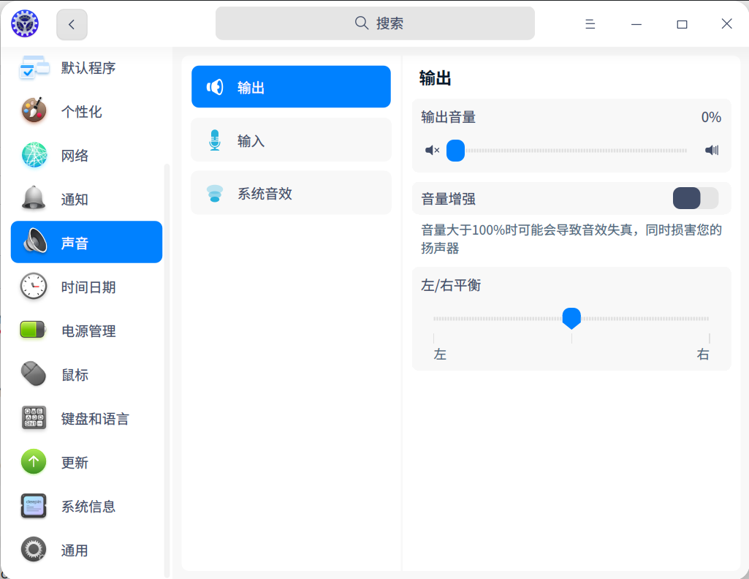Screen dimensions: 749x579
Task: Select the 时间日期 clock icon
Action: point(34,287)
